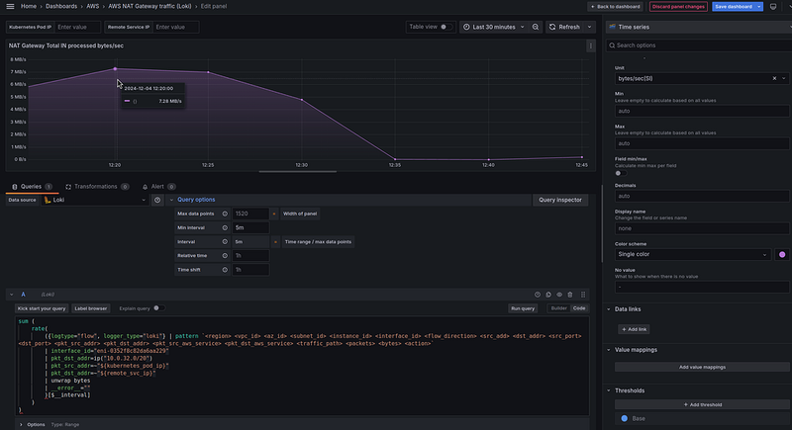This screenshot has width=792, height=430.
Task: Click Add threshold button
Action: pos(702,405)
